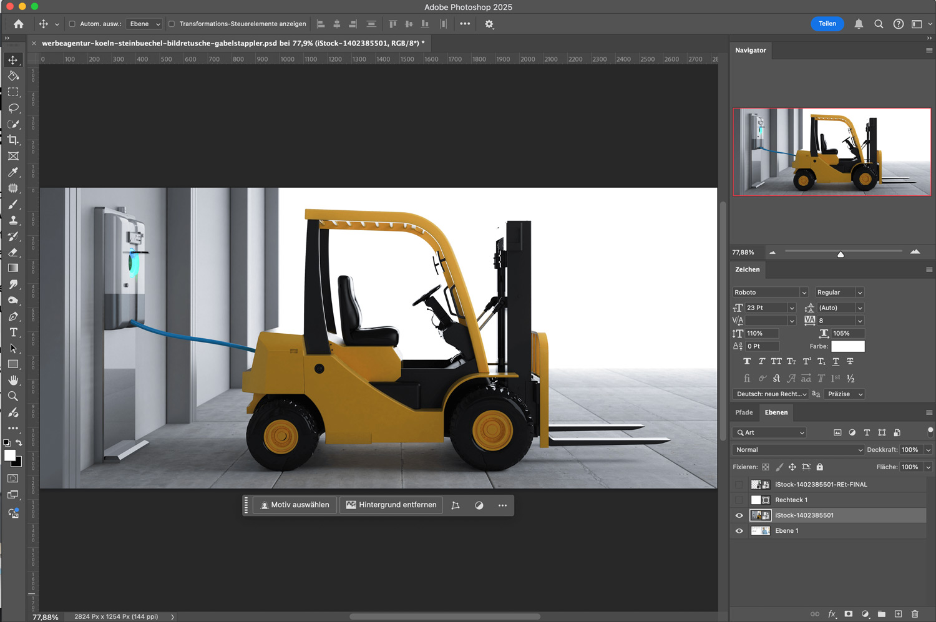Image resolution: width=936 pixels, height=622 pixels.
Task: Select the Zeichen panel tab
Action: 747,270
